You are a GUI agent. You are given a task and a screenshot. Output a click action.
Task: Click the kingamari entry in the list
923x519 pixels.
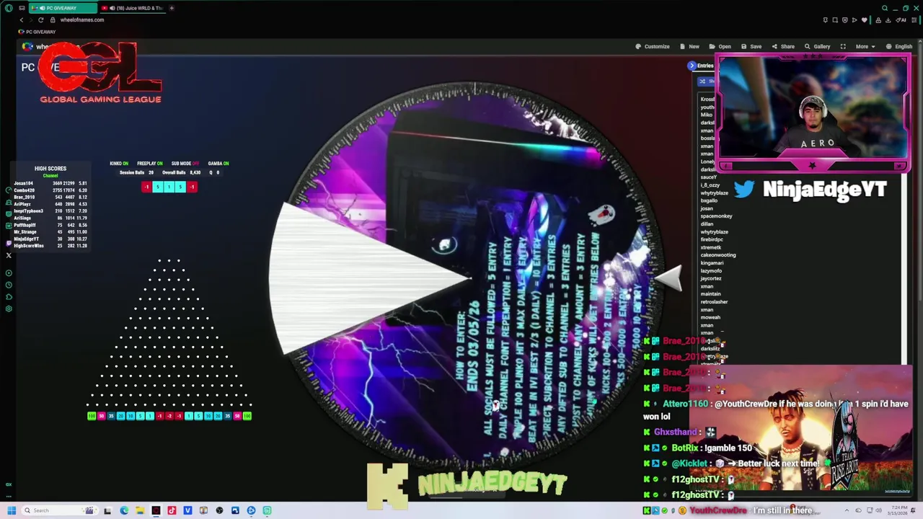coord(712,263)
